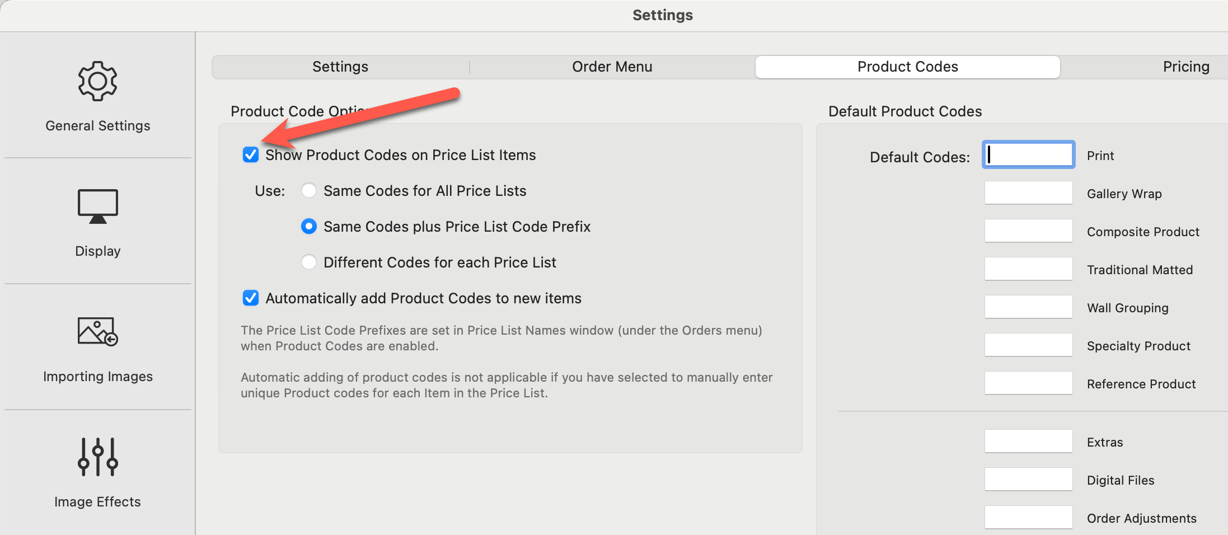Viewport: 1228px width, 535px height.
Task: Focus the Print default code field
Action: (x=1028, y=154)
